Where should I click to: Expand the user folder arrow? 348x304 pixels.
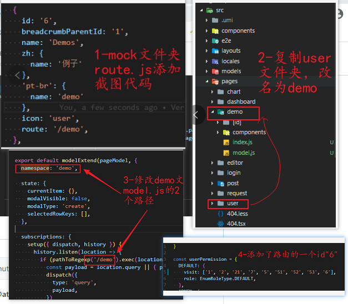tap(213, 203)
